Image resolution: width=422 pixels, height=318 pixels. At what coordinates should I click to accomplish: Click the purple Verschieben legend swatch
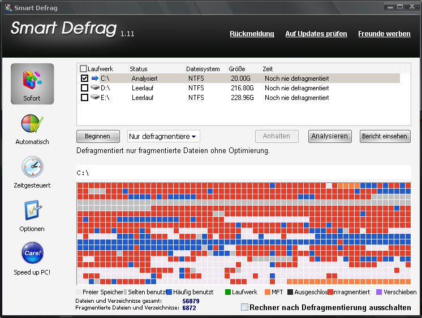click(x=379, y=292)
